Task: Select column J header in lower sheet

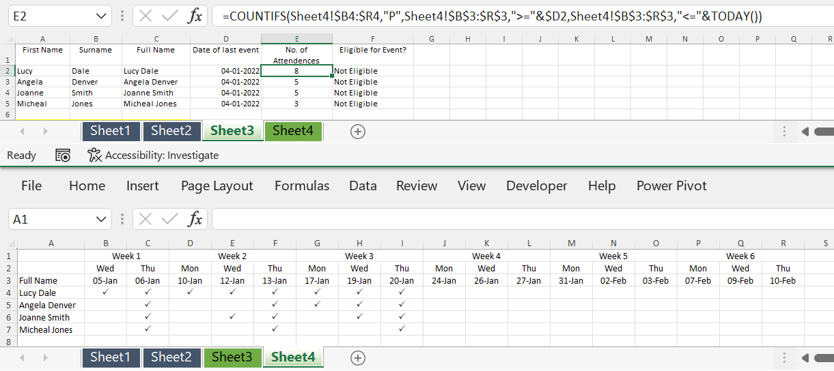Action: point(444,243)
